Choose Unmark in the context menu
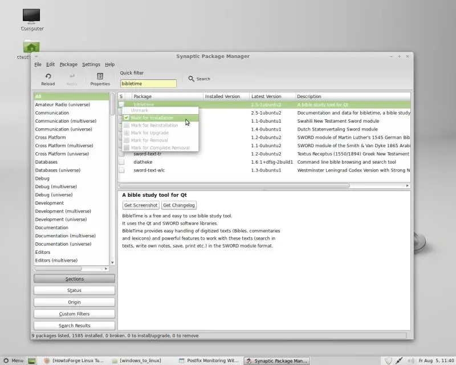456x365 pixels. (161, 110)
